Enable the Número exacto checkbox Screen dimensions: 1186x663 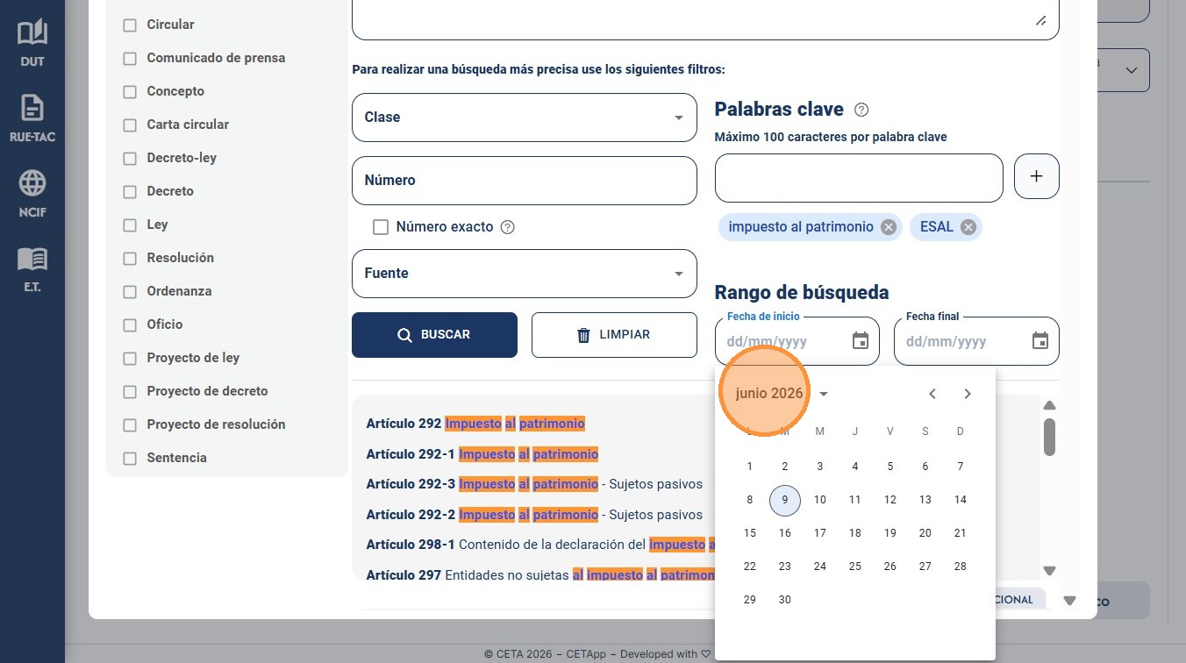381,227
